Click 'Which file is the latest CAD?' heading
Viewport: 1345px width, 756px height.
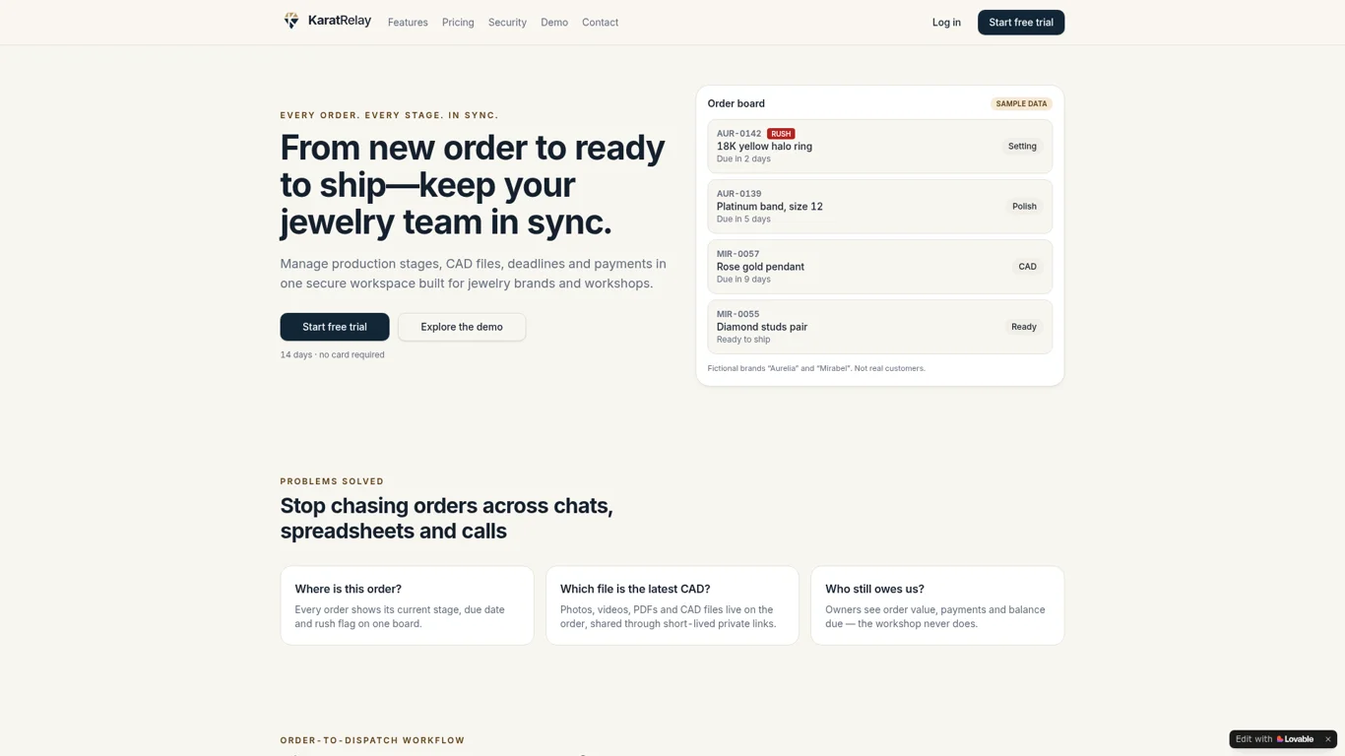pyautogui.click(x=635, y=589)
